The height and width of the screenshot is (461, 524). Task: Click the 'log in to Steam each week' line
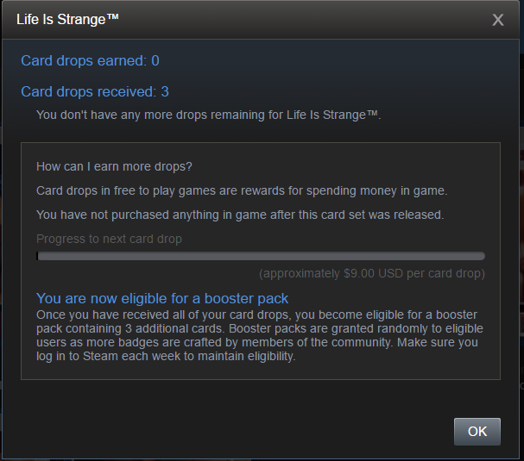pyautogui.click(x=166, y=356)
